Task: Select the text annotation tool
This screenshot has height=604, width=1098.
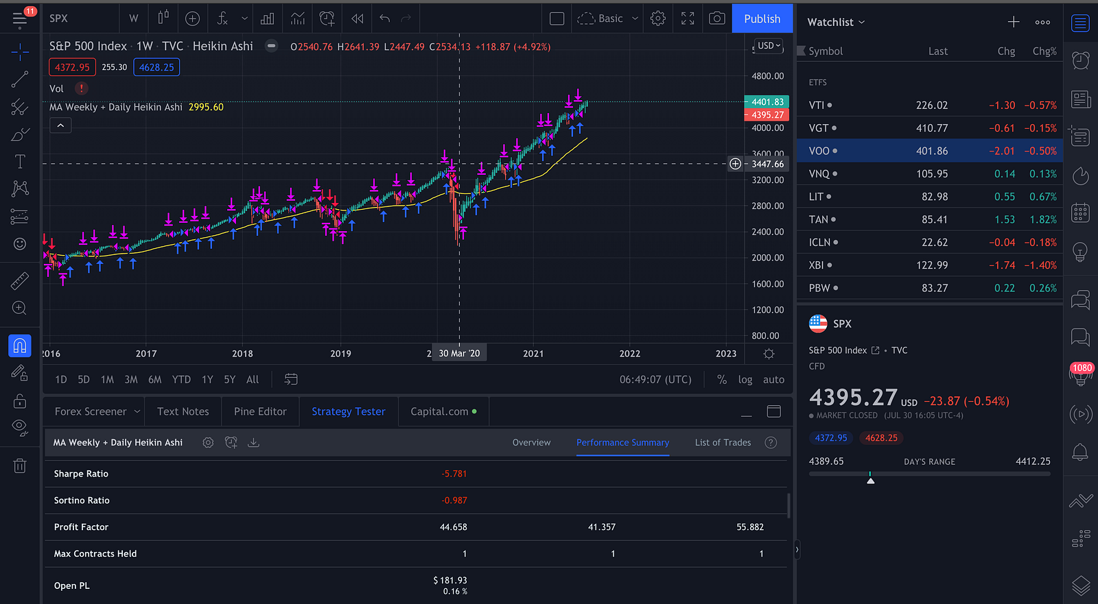Action: point(20,162)
